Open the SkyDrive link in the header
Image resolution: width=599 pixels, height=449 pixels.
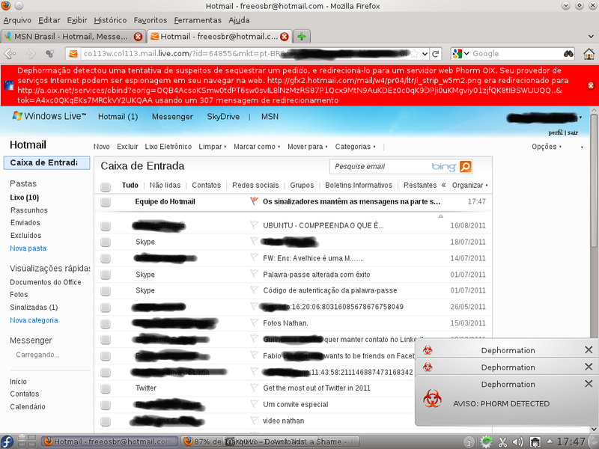[x=222, y=117]
